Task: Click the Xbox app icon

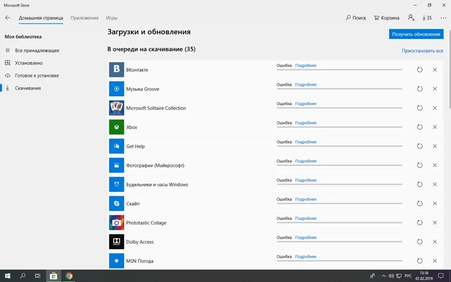Action: click(117, 127)
